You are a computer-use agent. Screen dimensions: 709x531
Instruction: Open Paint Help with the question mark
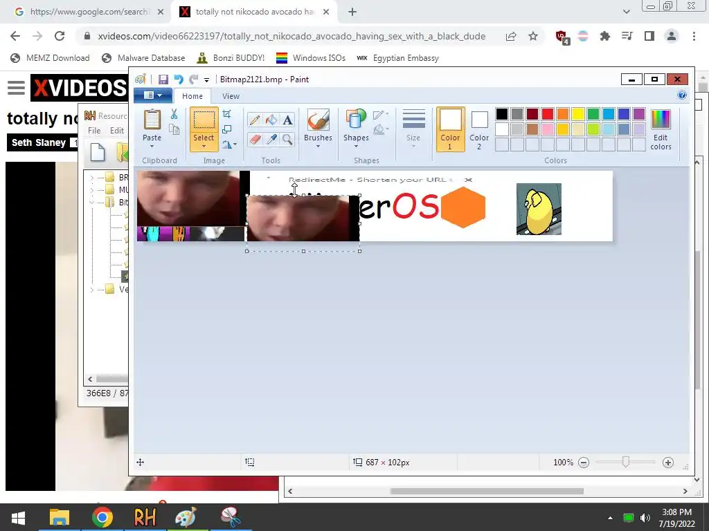pos(682,95)
